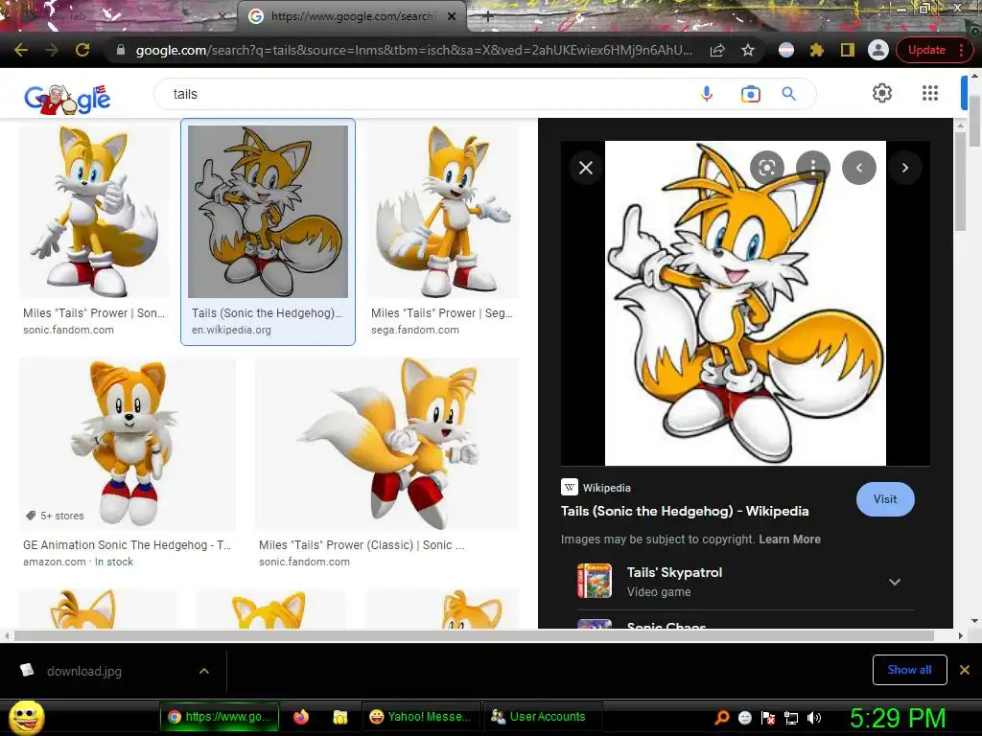The height and width of the screenshot is (736, 982).
Task: Open Google quick settings gear
Action: (882, 93)
